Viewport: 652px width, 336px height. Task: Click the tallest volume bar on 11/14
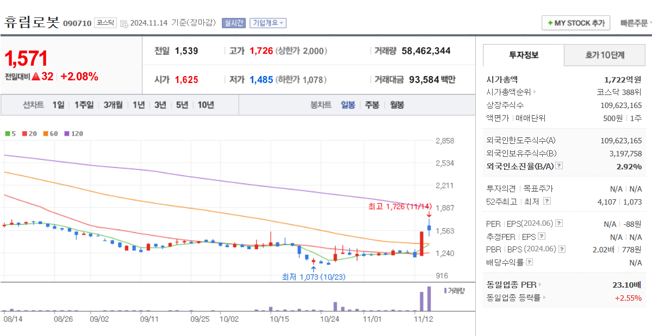[x=429, y=299]
